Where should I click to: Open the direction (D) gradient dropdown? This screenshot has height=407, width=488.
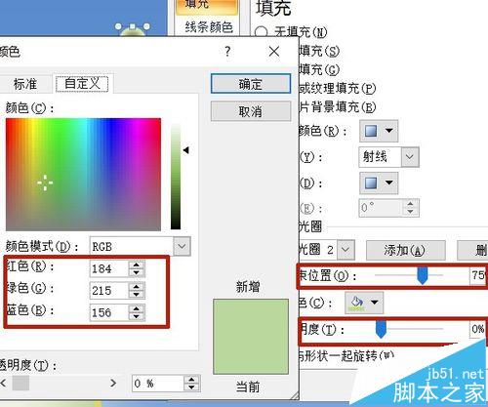pyautogui.click(x=379, y=183)
